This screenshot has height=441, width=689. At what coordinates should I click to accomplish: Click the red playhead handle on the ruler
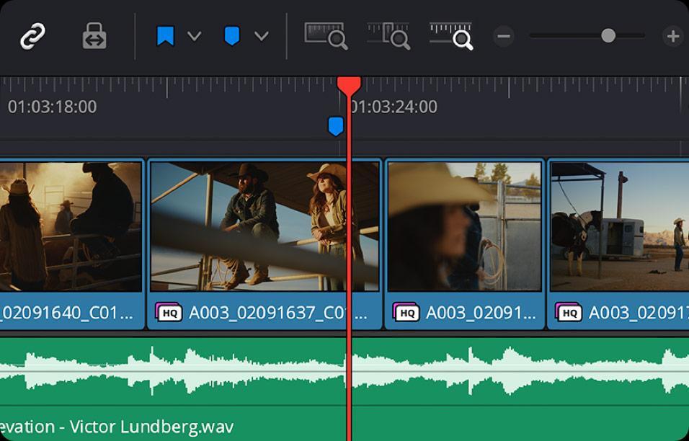point(349,86)
